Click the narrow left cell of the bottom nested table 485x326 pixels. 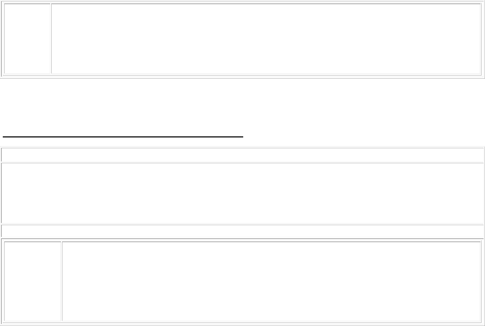coord(32,281)
